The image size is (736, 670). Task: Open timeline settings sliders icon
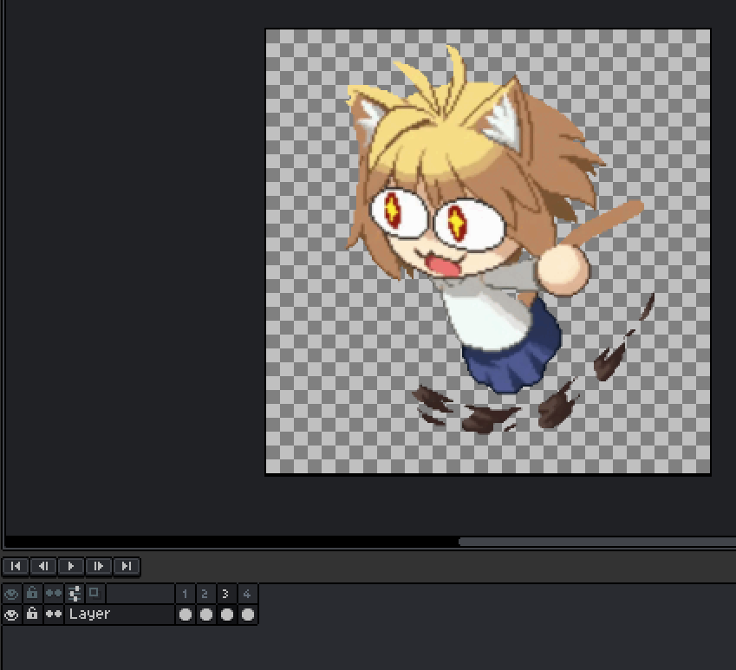tap(75, 594)
